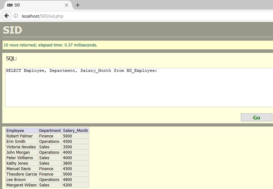The width and height of the screenshot is (273, 189).
Task: Click Sales in Kathy Jones's row
Action: [x=50, y=163]
